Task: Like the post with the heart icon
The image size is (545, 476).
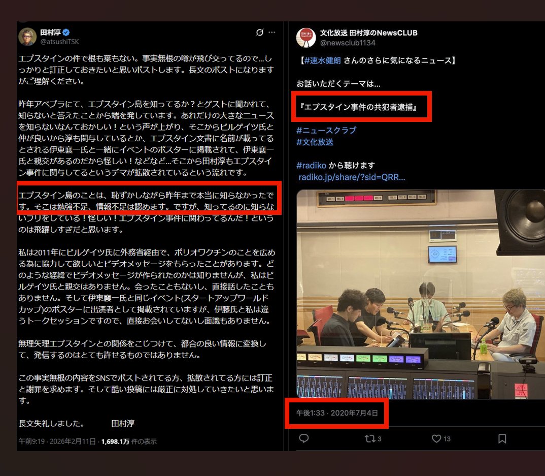Action: [x=436, y=438]
